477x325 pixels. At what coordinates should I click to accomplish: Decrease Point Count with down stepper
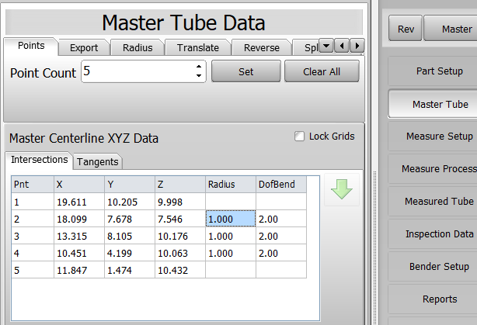[x=200, y=77]
